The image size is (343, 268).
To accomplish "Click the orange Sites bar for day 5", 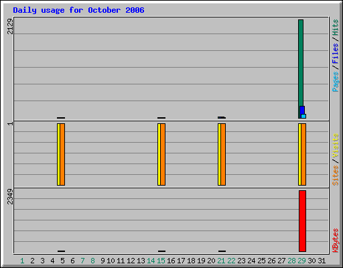I will point(62,154).
